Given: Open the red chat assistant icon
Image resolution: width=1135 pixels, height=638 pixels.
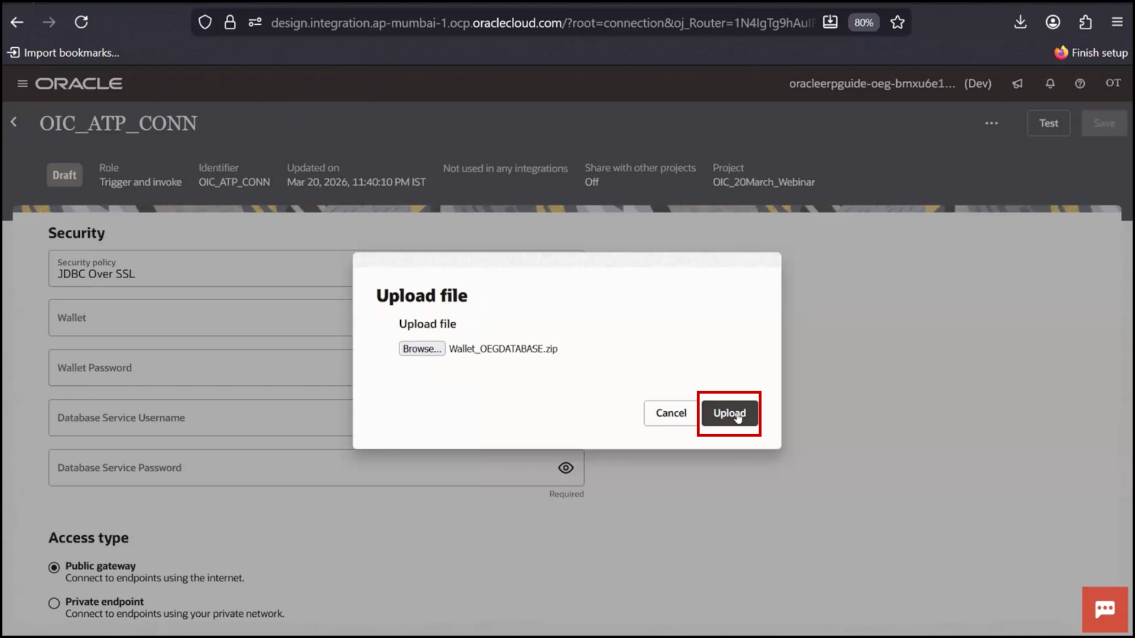Looking at the screenshot, I should (1105, 609).
